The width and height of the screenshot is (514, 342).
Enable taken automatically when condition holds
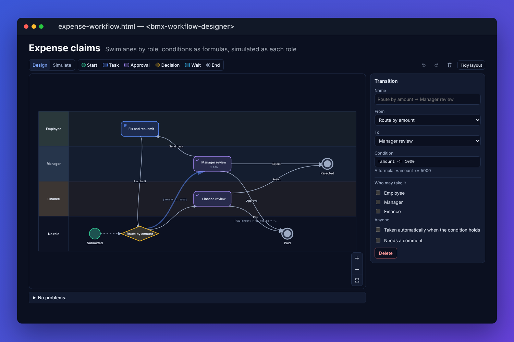click(378, 230)
